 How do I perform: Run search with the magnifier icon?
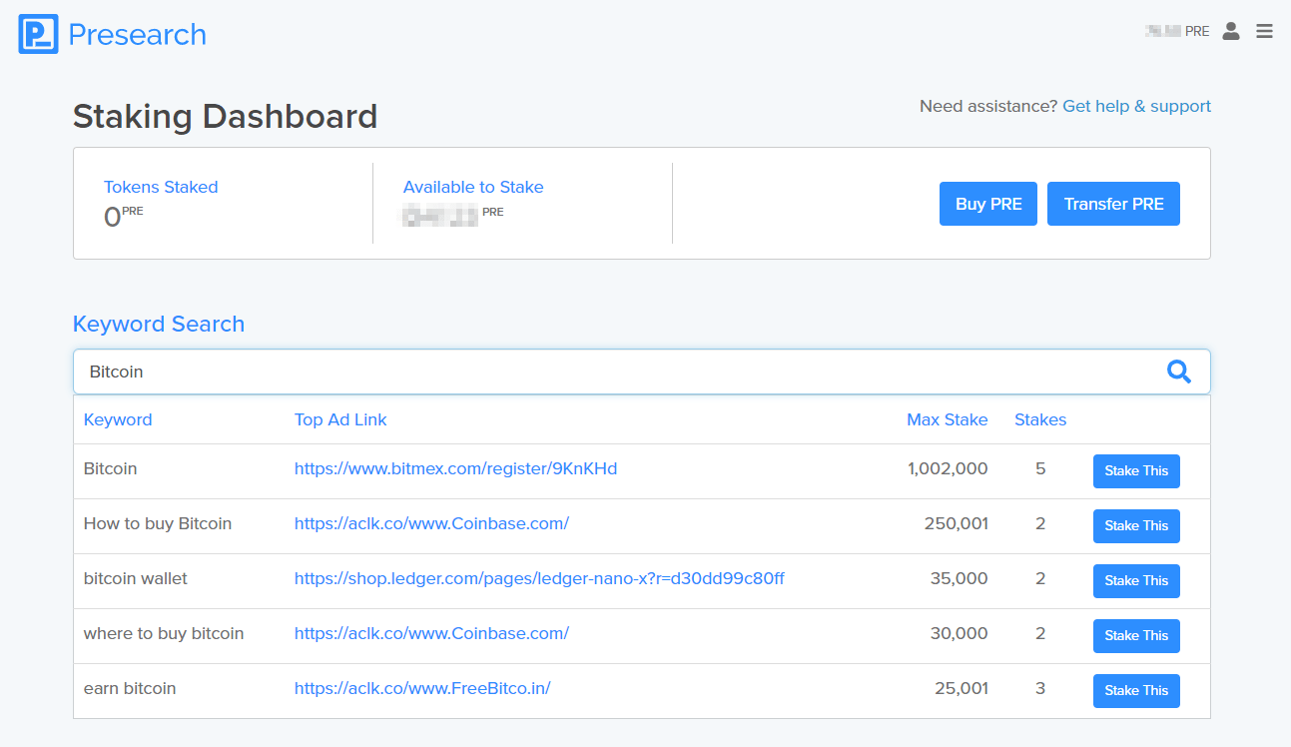click(x=1179, y=372)
